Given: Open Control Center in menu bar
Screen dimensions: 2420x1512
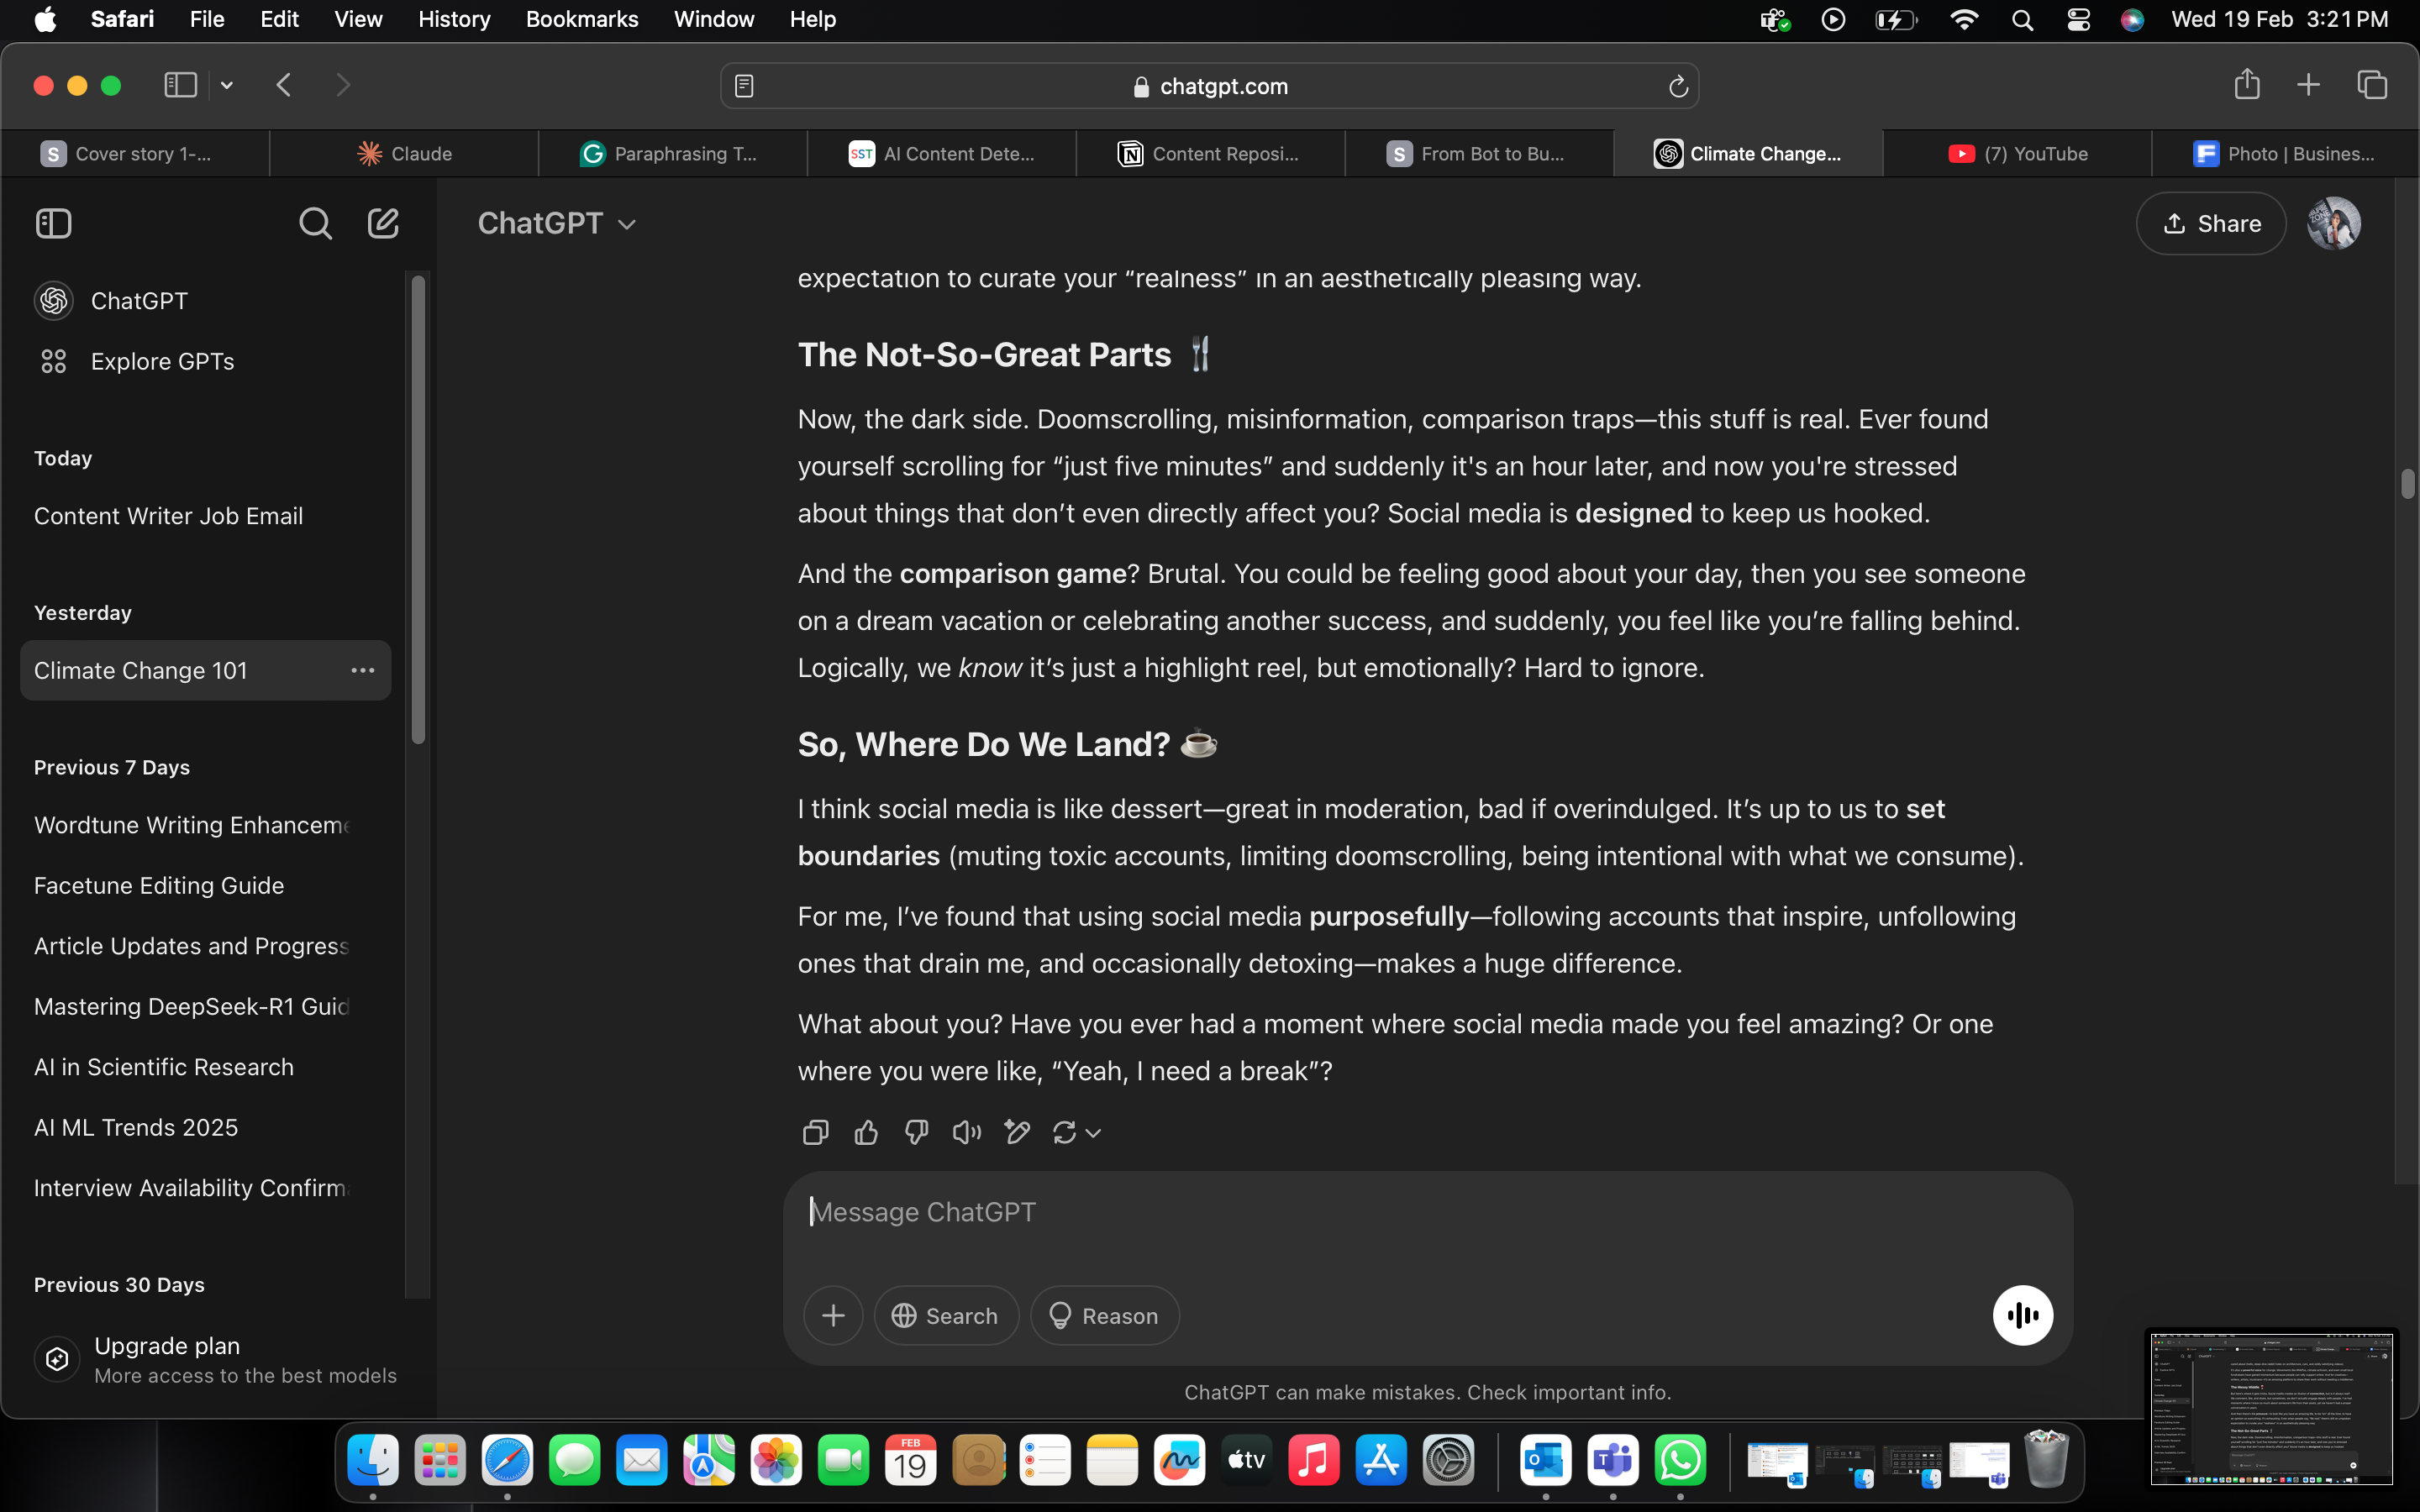Looking at the screenshot, I should point(2078,20).
